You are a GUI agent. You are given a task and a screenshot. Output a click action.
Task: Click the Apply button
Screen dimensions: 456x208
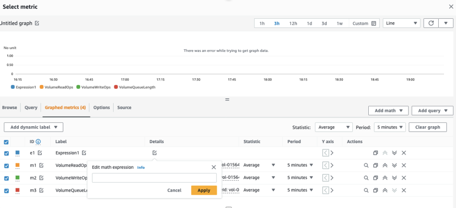point(204,190)
